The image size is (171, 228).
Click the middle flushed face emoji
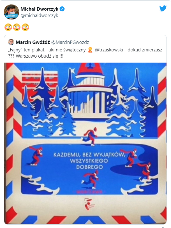click(x=17, y=27)
